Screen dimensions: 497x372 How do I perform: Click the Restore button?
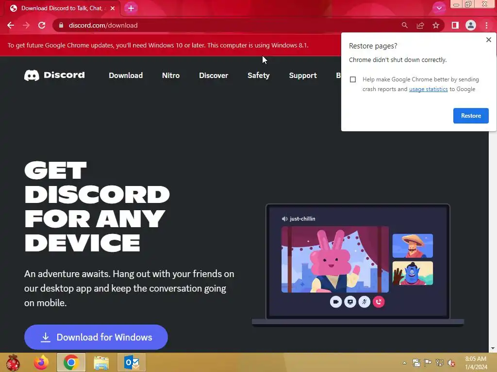pyautogui.click(x=471, y=116)
